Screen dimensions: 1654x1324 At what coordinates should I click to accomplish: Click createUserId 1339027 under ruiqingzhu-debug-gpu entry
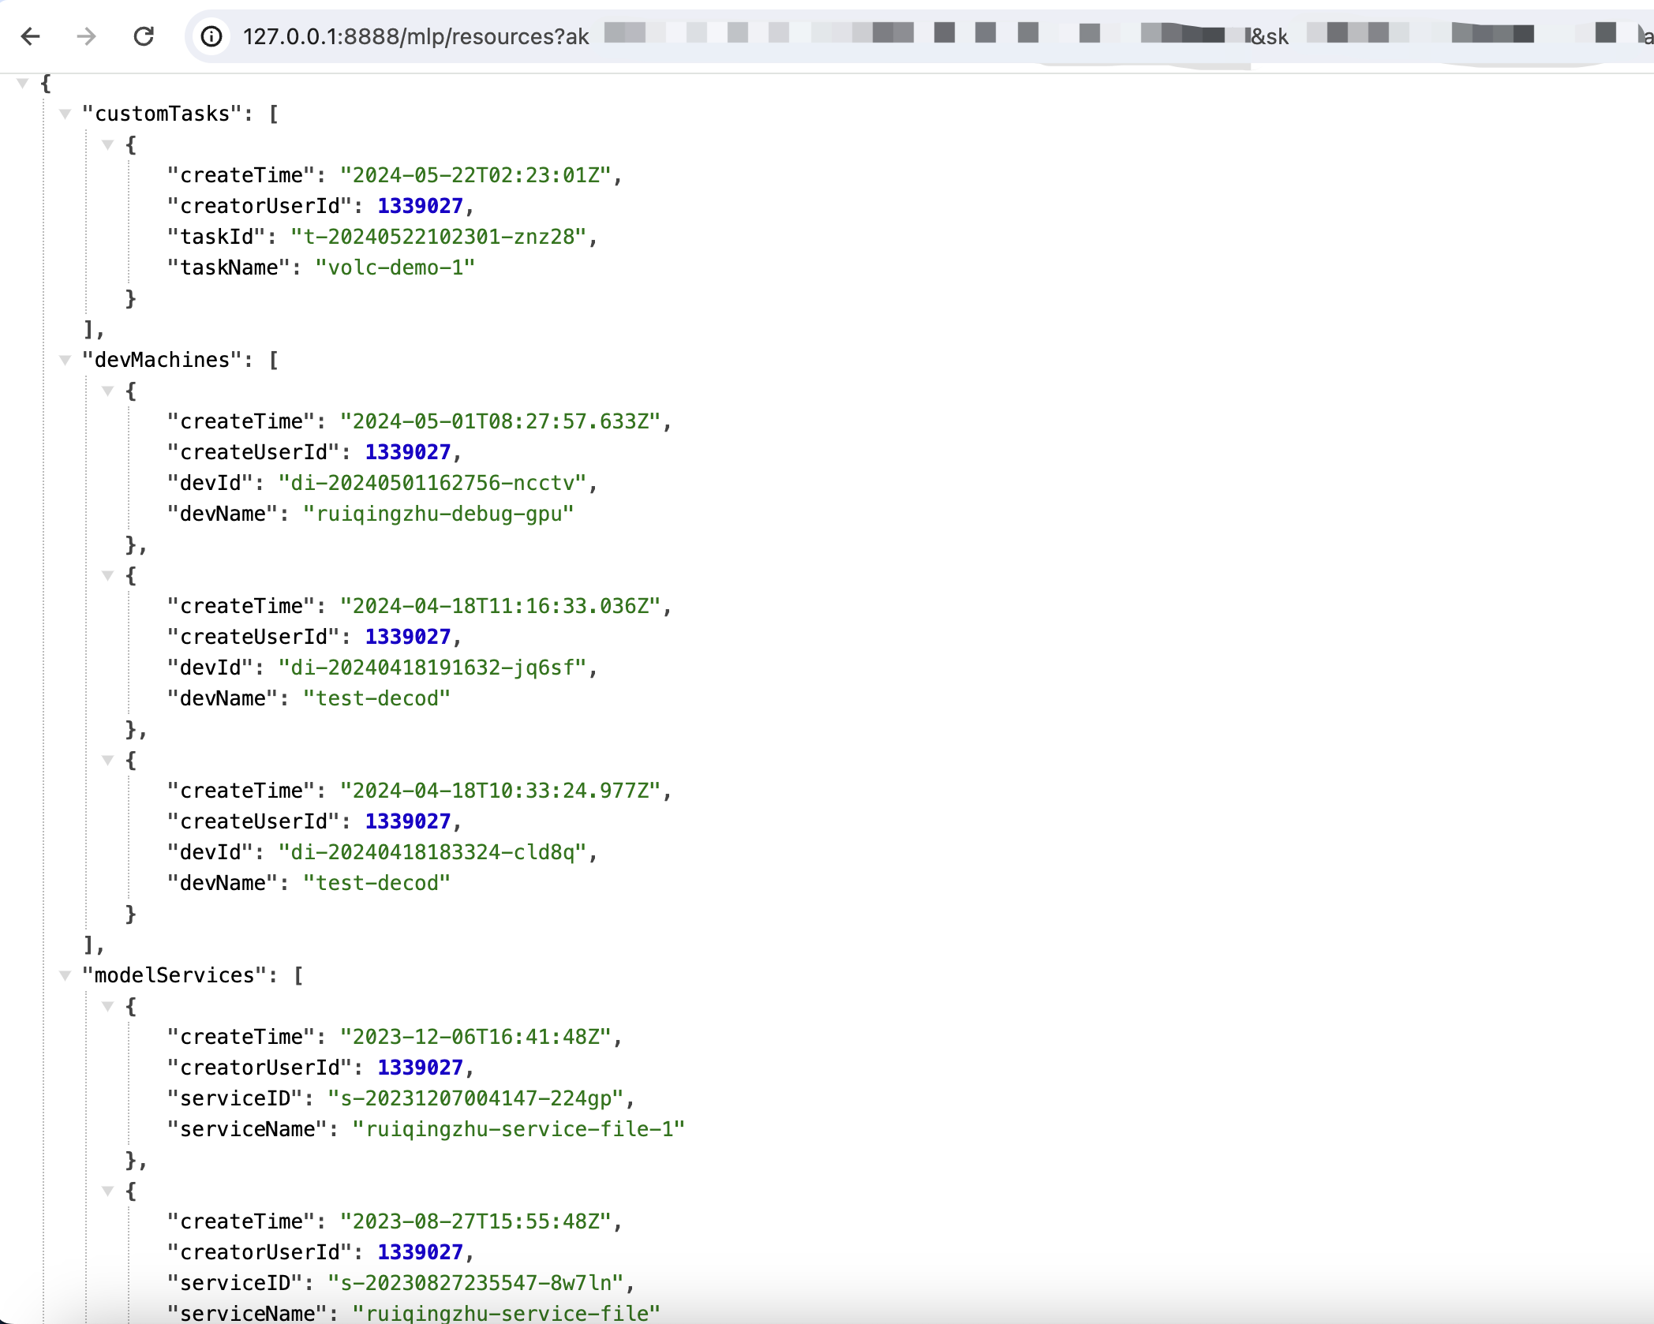coord(407,453)
